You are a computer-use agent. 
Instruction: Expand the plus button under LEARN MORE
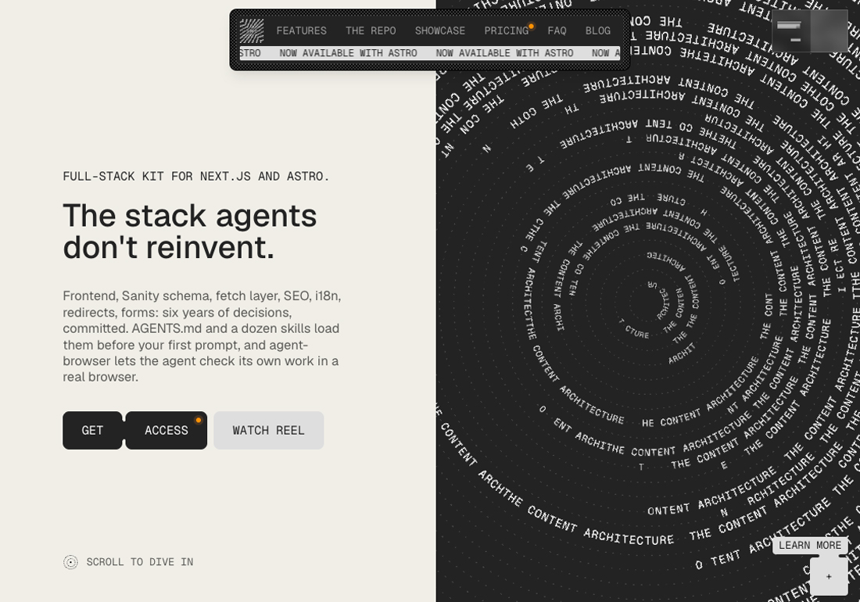pyautogui.click(x=829, y=576)
